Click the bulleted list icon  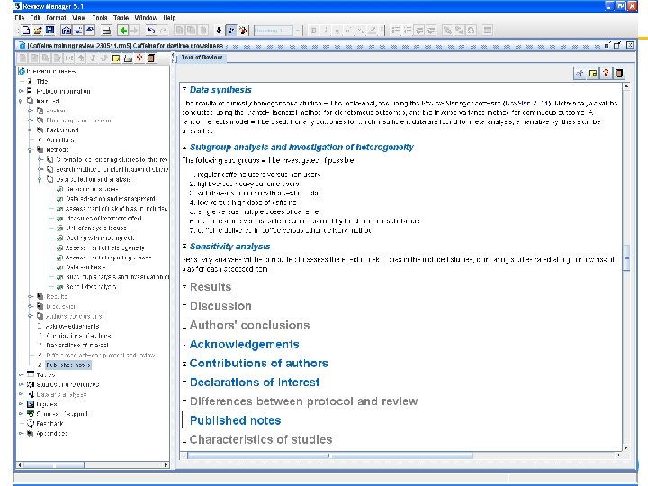[396, 31]
